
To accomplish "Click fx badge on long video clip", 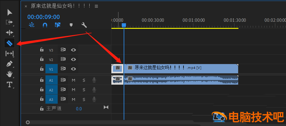I will point(130,68).
